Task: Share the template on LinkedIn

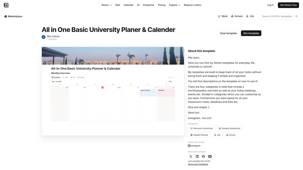Action: [x=197, y=156]
